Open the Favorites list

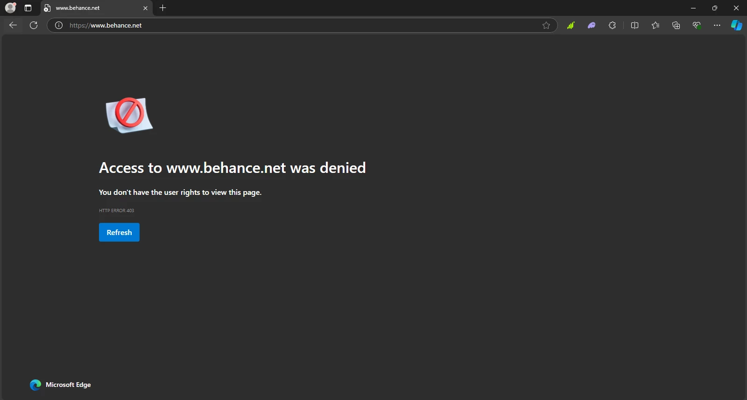coord(655,25)
